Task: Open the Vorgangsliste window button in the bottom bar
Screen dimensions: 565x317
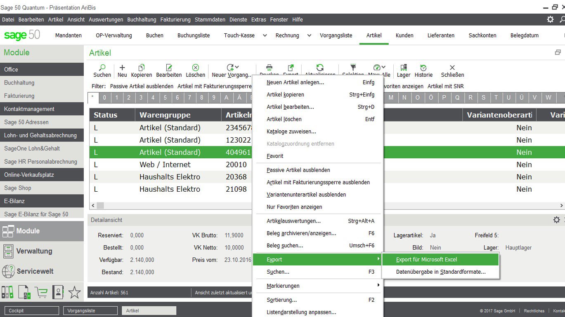Action: (90, 310)
